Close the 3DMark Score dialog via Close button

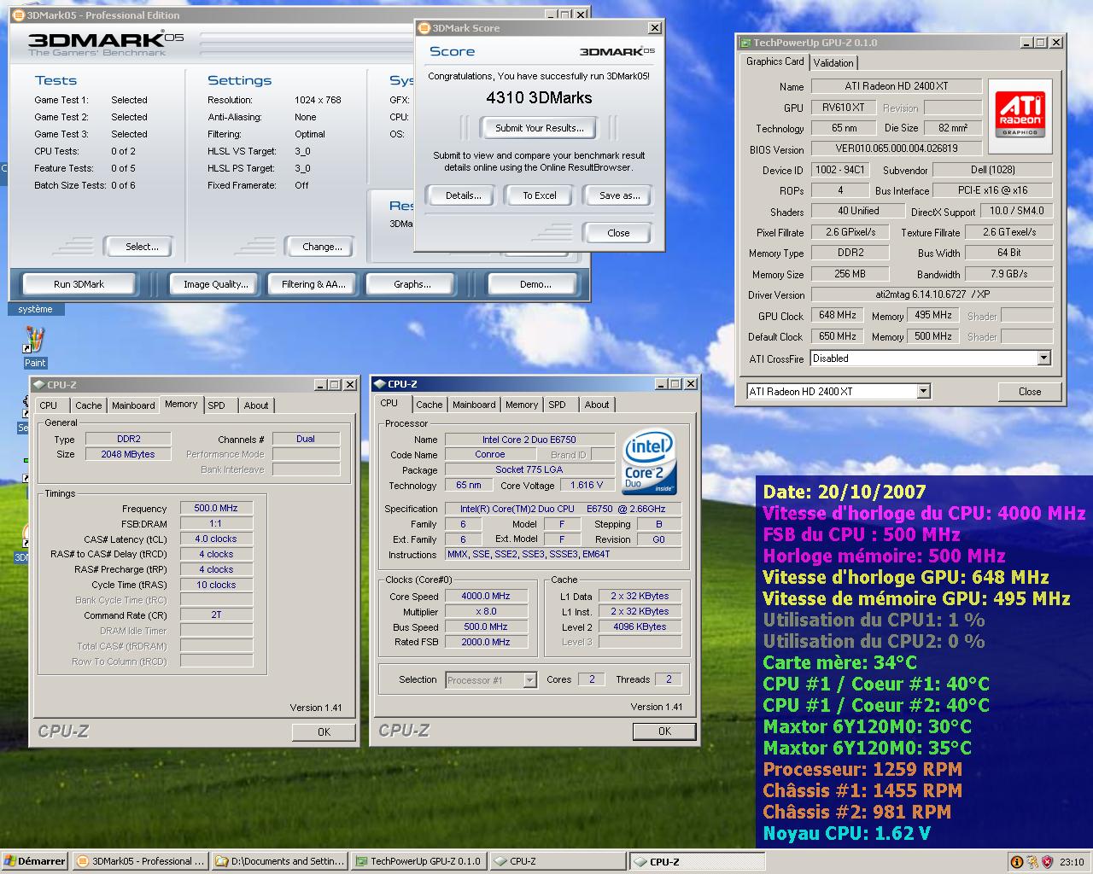[618, 233]
